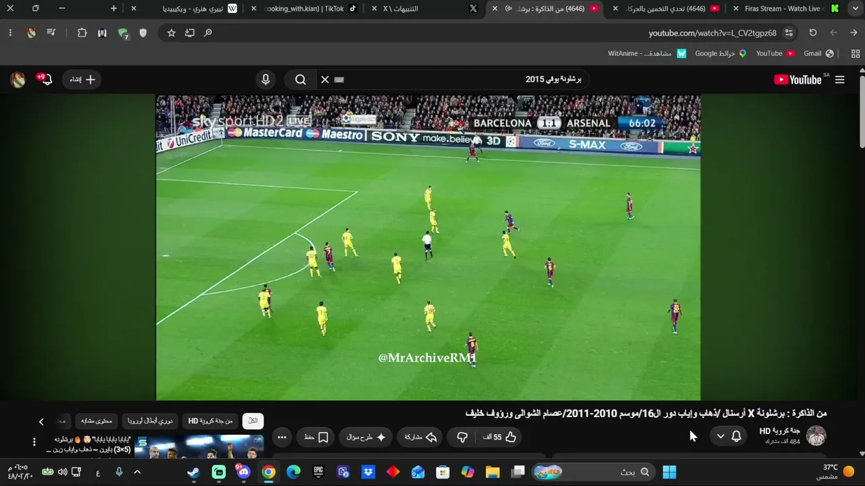The width and height of the screenshot is (865, 486).
Task: Reload the current page
Action: click(x=813, y=32)
